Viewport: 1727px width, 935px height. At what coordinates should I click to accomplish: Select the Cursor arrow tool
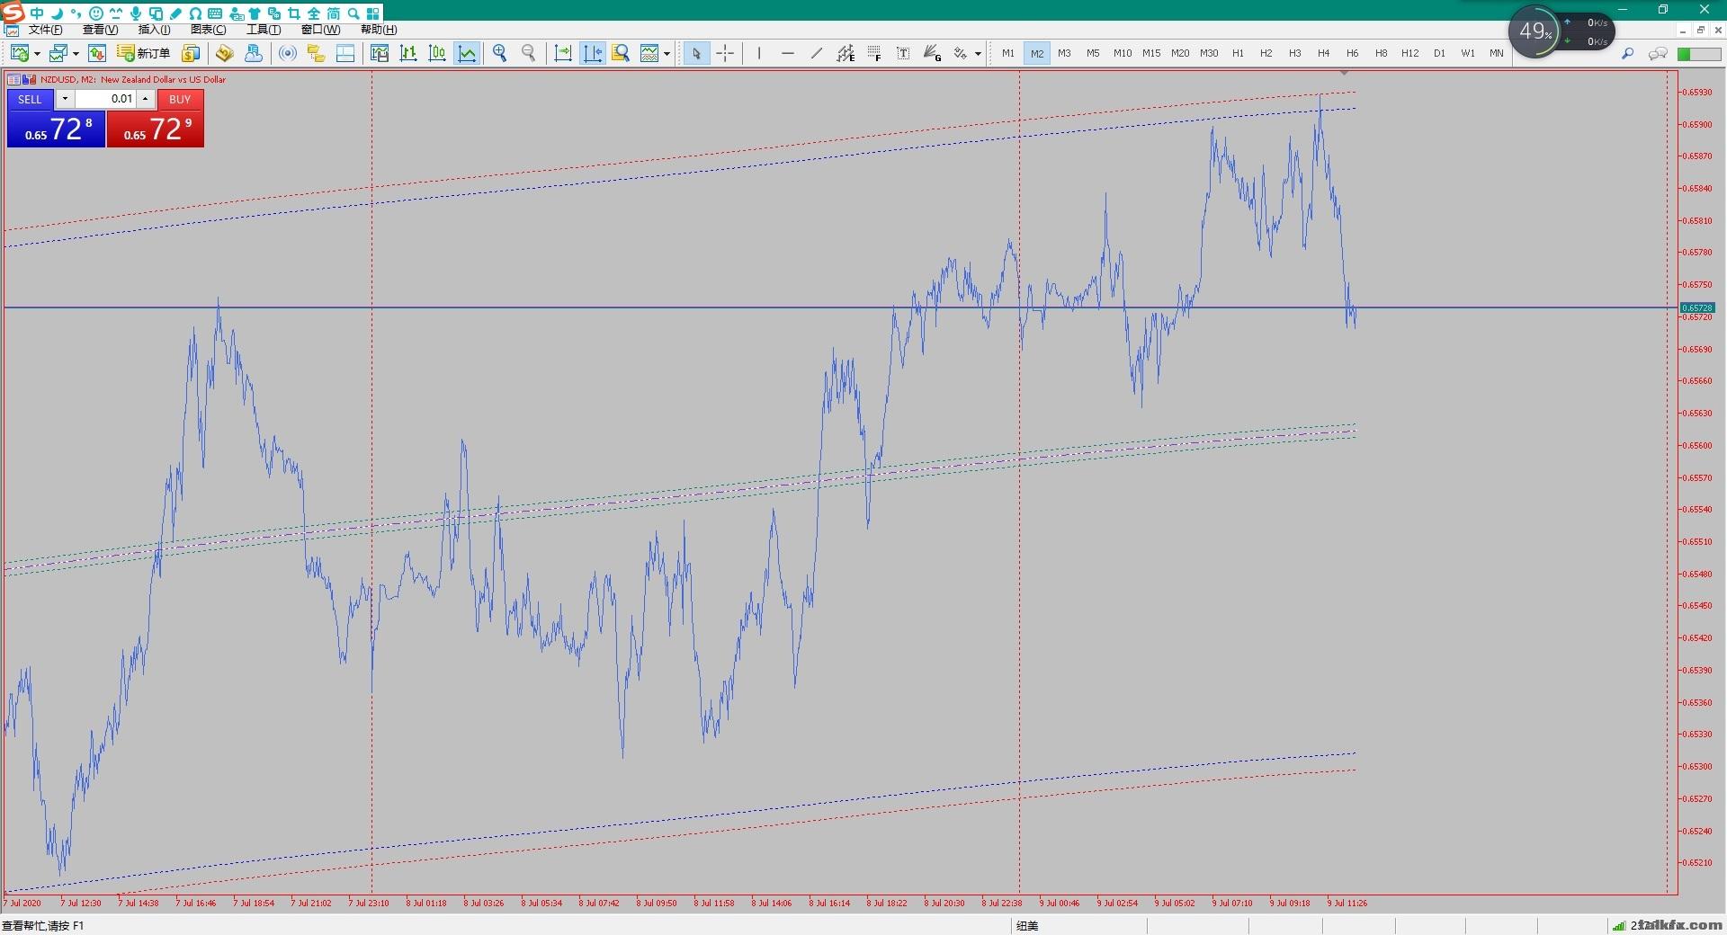[x=696, y=54]
